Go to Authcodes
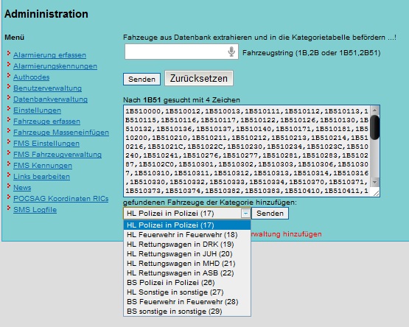The height and width of the screenshot is (327, 409). pos(31,77)
